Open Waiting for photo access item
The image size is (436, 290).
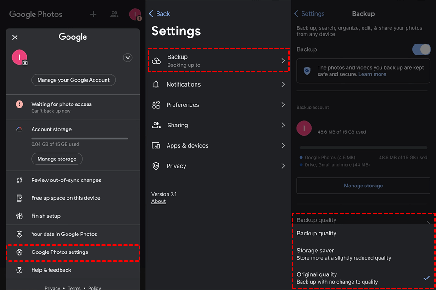click(73, 107)
